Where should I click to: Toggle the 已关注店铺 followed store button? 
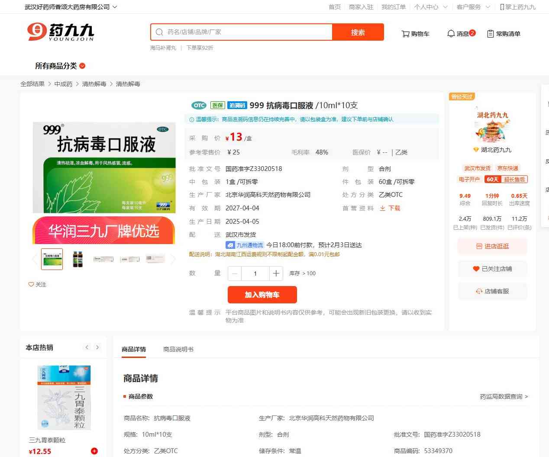pos(492,269)
